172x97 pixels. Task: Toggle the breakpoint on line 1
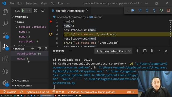click(x=51, y=22)
